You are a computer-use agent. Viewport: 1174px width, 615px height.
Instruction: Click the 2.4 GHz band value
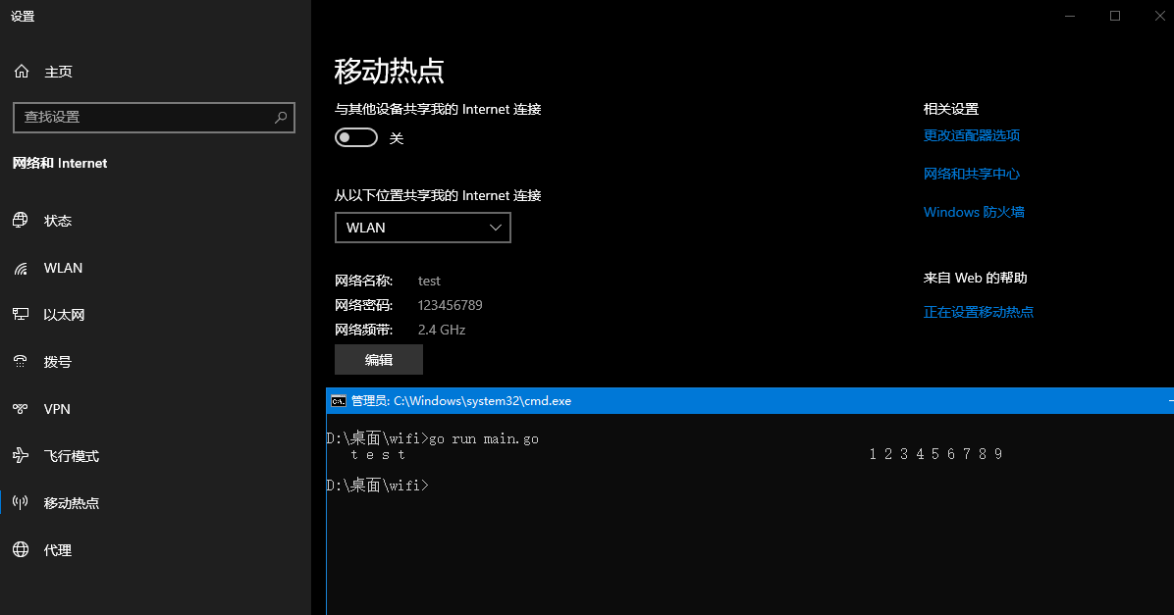pyautogui.click(x=442, y=330)
